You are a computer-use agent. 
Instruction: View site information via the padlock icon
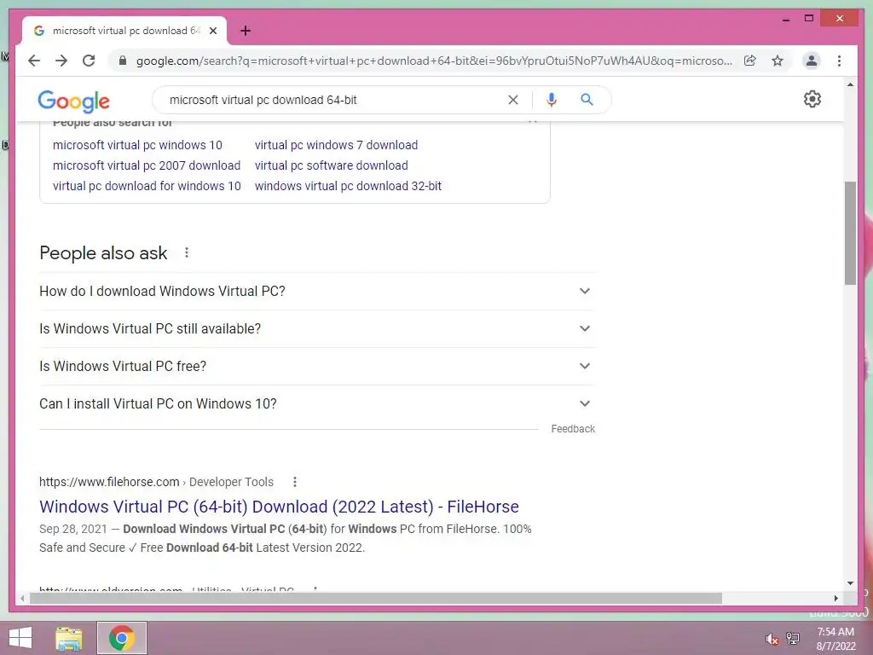click(x=123, y=61)
